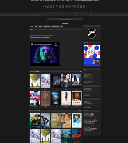Select the BP purchase history tab
Viewport: 128px width, 143px height.
(x=56, y=27)
